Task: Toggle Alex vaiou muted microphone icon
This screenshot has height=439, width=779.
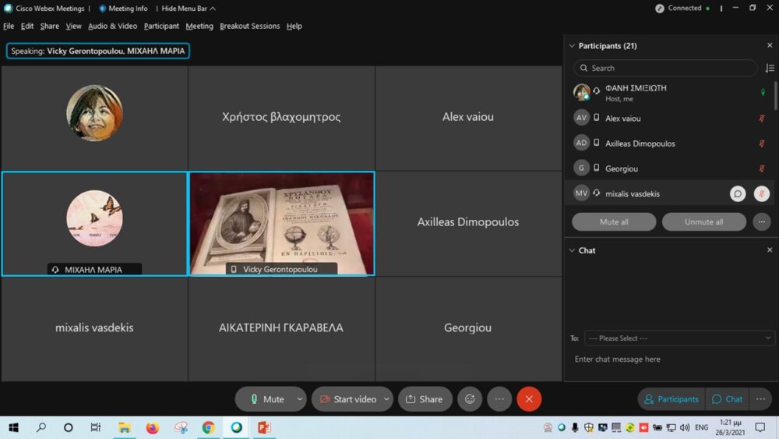Action: (762, 119)
